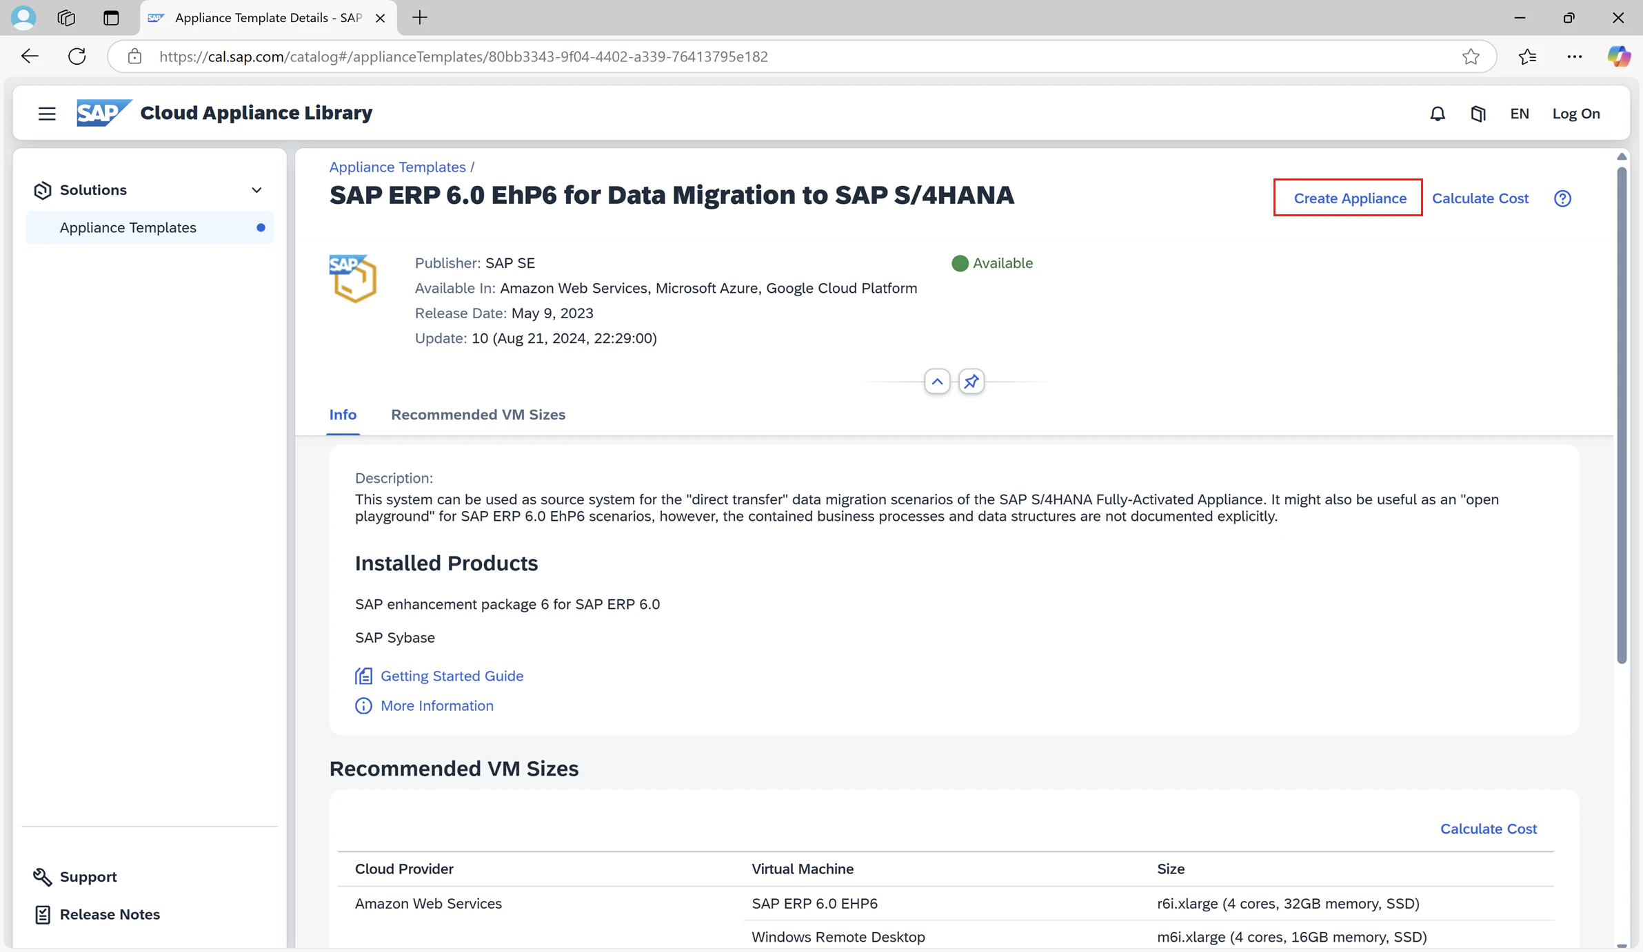Click the m6i.xlarge size cell

pos(1291,937)
